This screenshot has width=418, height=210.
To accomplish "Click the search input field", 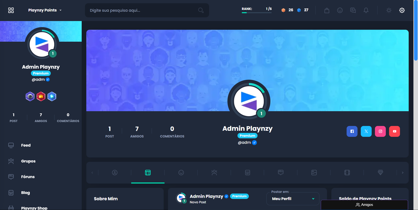I will pos(142,10).
